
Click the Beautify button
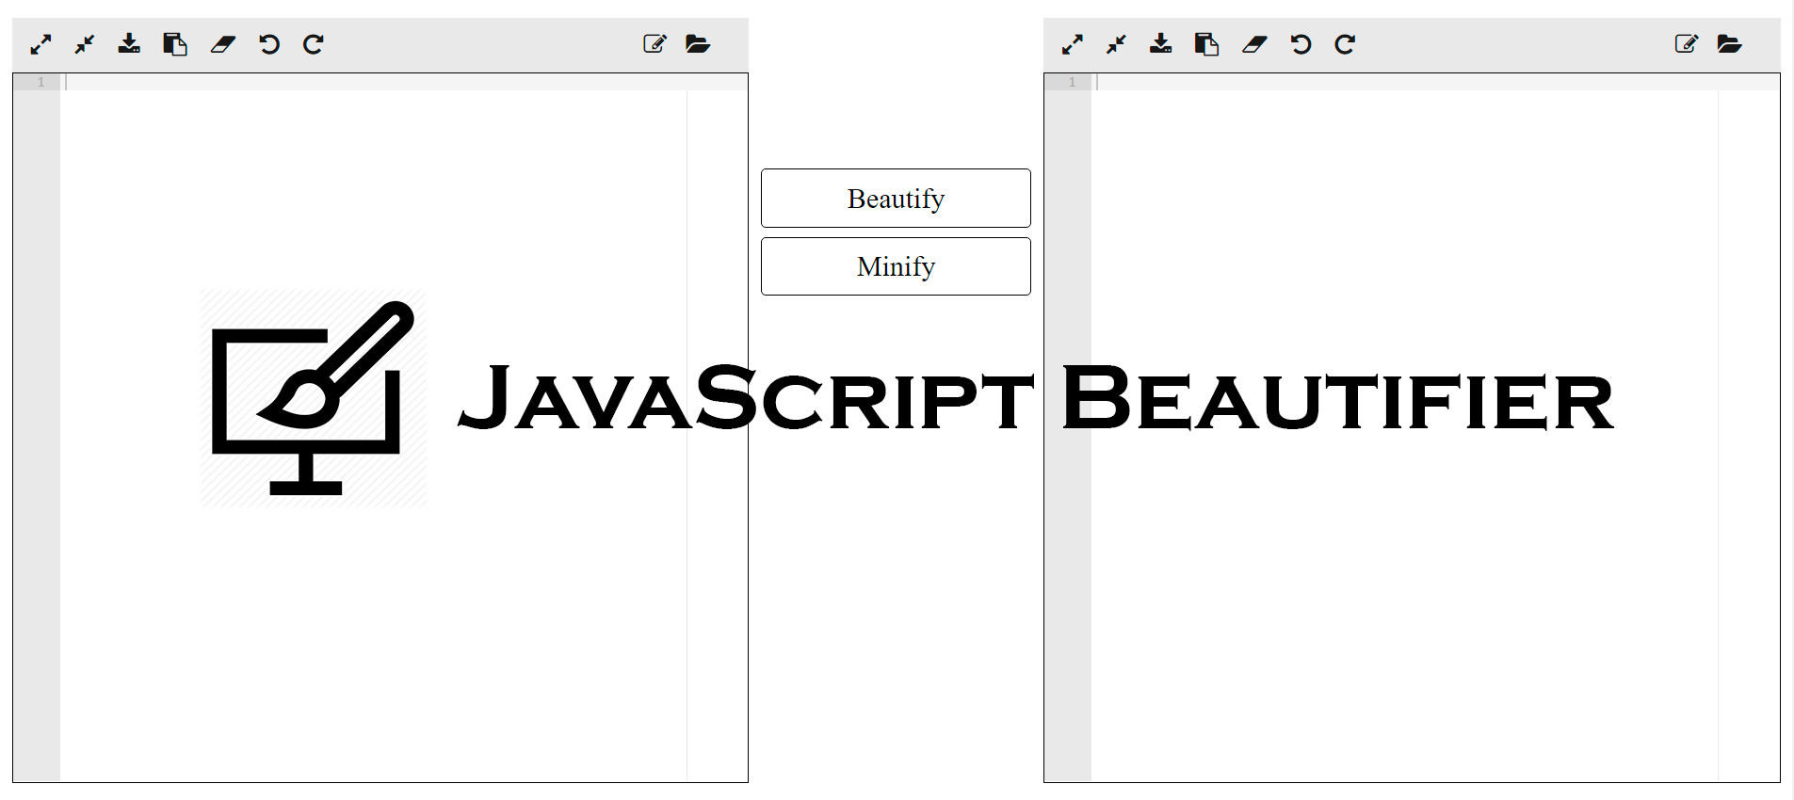pyautogui.click(x=896, y=198)
